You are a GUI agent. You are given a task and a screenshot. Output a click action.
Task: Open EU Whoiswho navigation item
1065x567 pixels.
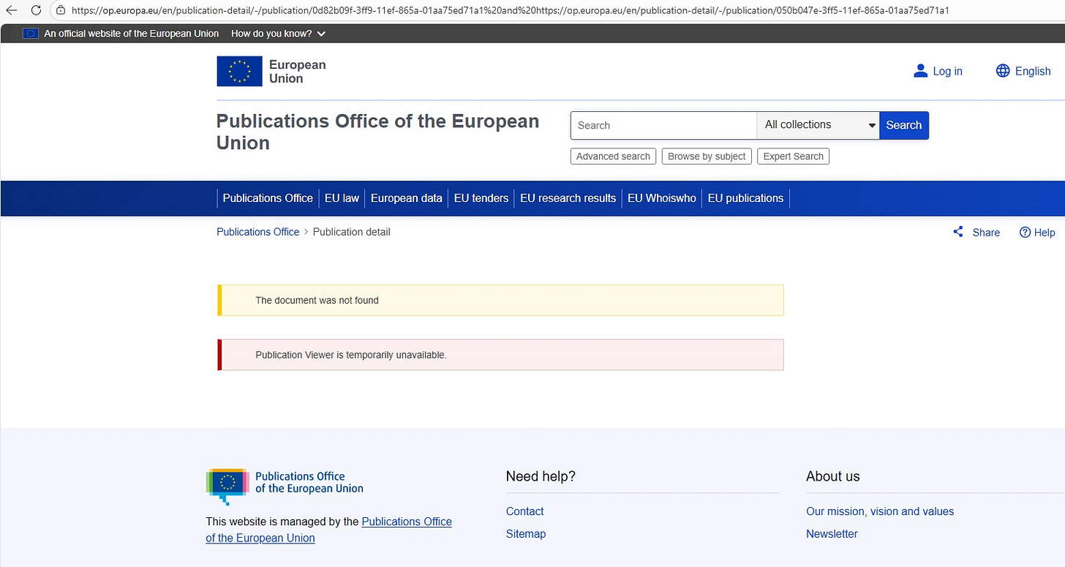[x=661, y=198]
